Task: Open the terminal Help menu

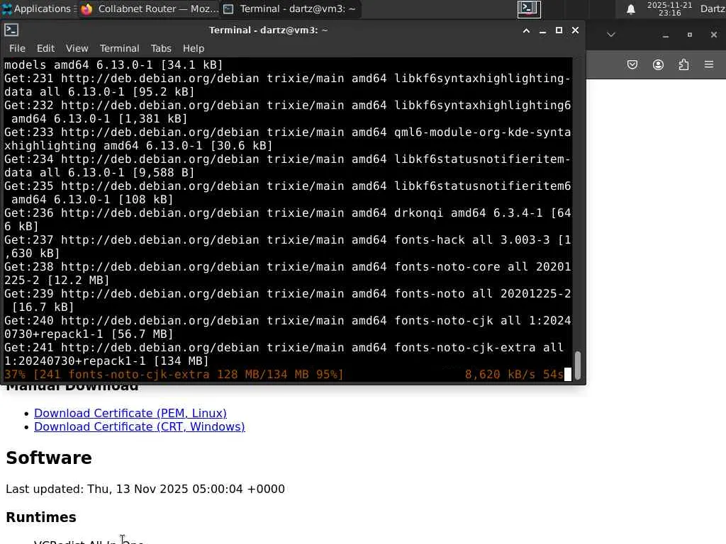Action: 193,48
